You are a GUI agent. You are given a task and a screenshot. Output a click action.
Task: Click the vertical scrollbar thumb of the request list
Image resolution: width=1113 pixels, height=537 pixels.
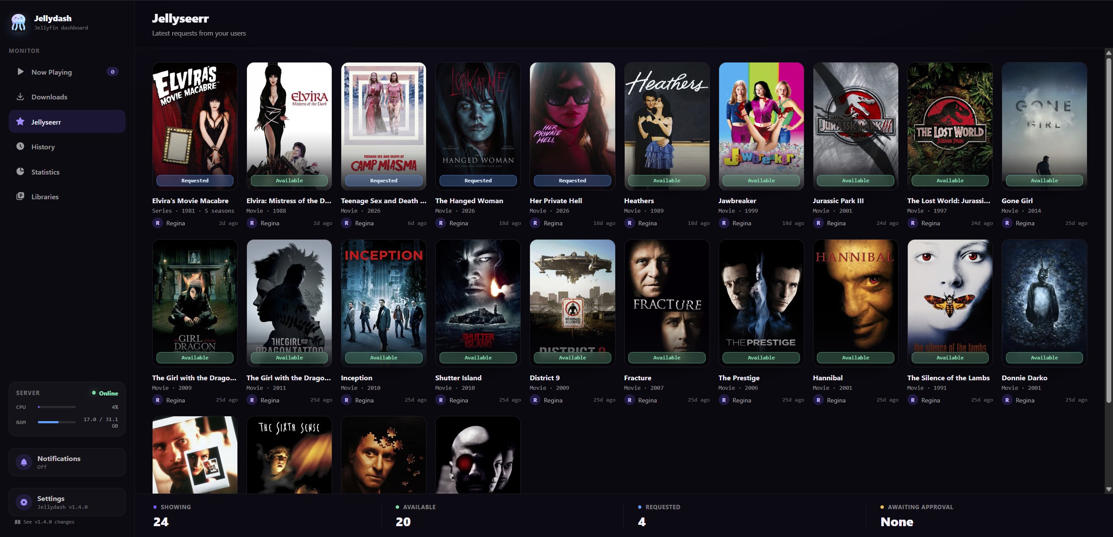[x=1109, y=230]
